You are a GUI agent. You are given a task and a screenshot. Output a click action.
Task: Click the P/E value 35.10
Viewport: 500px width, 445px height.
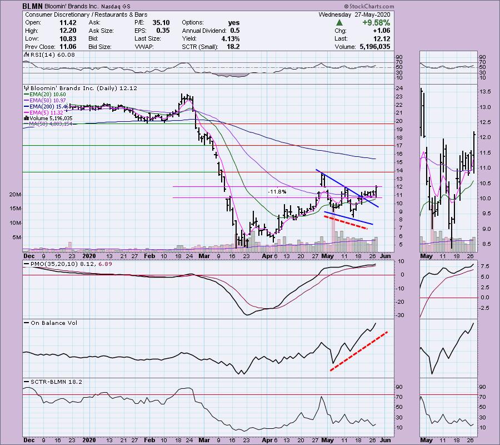point(161,23)
